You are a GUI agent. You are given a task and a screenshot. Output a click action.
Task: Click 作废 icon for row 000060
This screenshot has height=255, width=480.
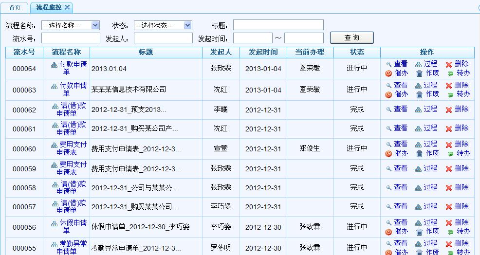click(419, 154)
